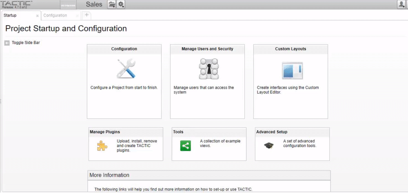Screen dimensions: 408x193
Task: Click 'Create interfaces using the Custom Layout Editor.' text
Action: 288,90
